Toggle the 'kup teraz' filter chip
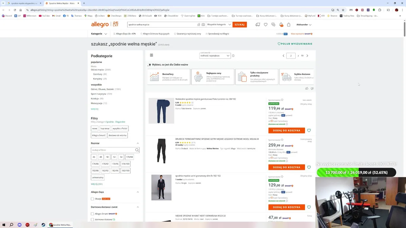The image size is (406, 228). [105, 129]
